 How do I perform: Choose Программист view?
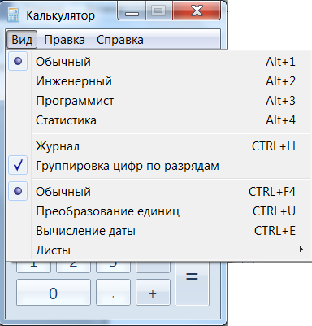(x=158, y=101)
